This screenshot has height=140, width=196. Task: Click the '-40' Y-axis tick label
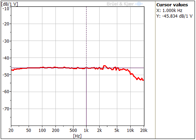pos(6,58)
